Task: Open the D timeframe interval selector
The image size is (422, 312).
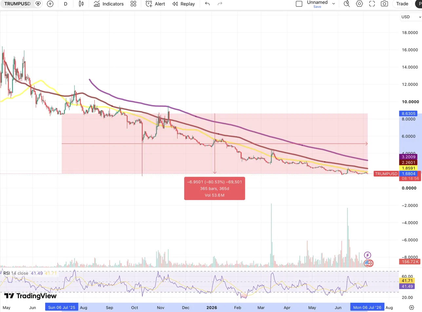Action: point(66,4)
